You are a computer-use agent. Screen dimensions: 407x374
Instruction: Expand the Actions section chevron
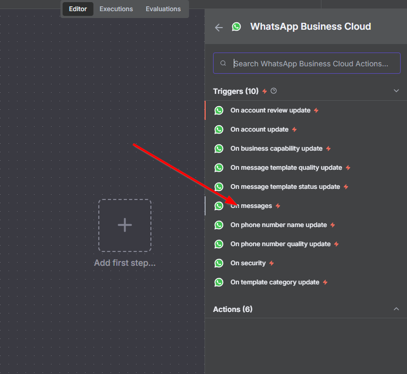pos(396,309)
